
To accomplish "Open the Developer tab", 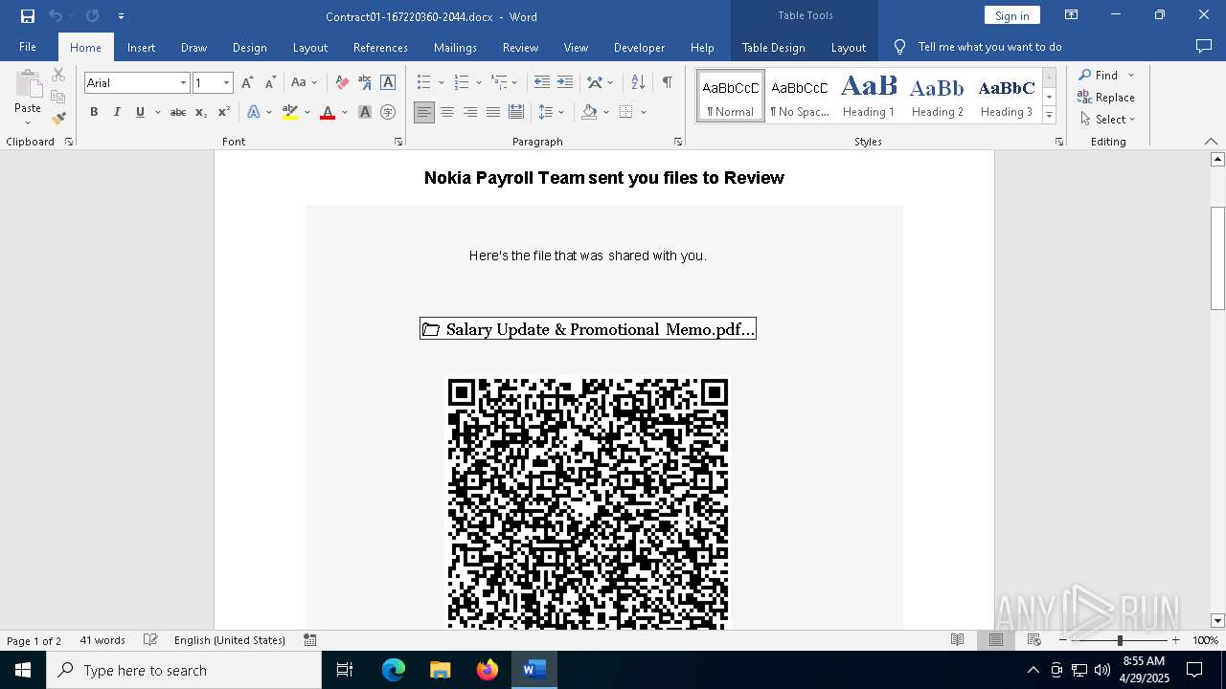I will (x=639, y=47).
